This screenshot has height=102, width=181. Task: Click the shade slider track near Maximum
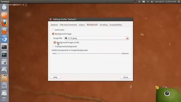click(x=119, y=54)
